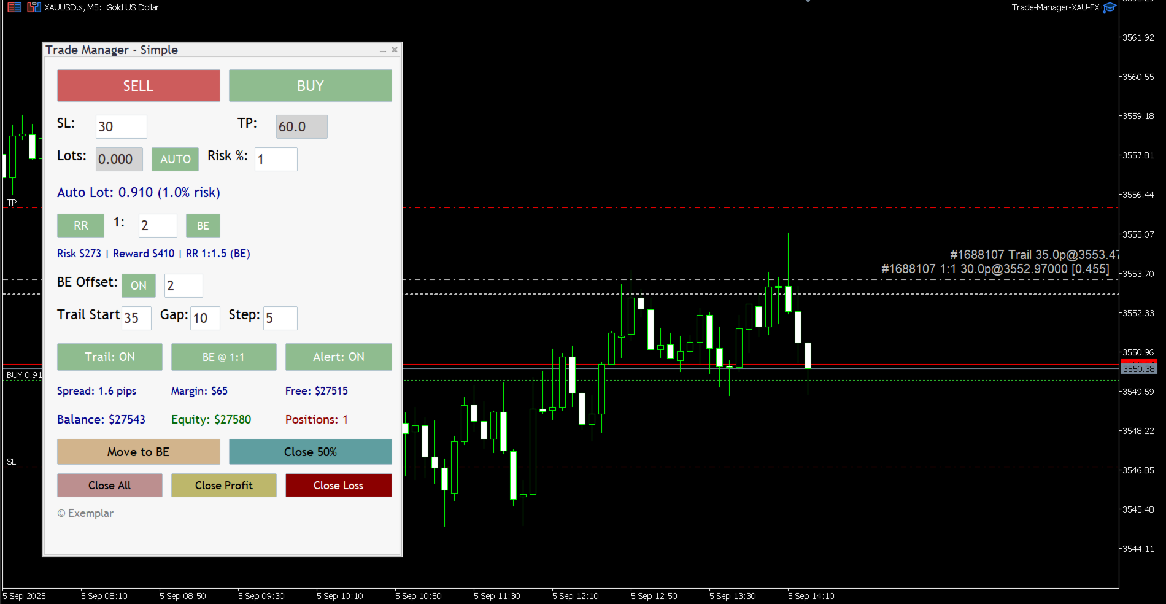1166x604 pixels.
Task: Click the RR mode button
Action: [x=81, y=225]
